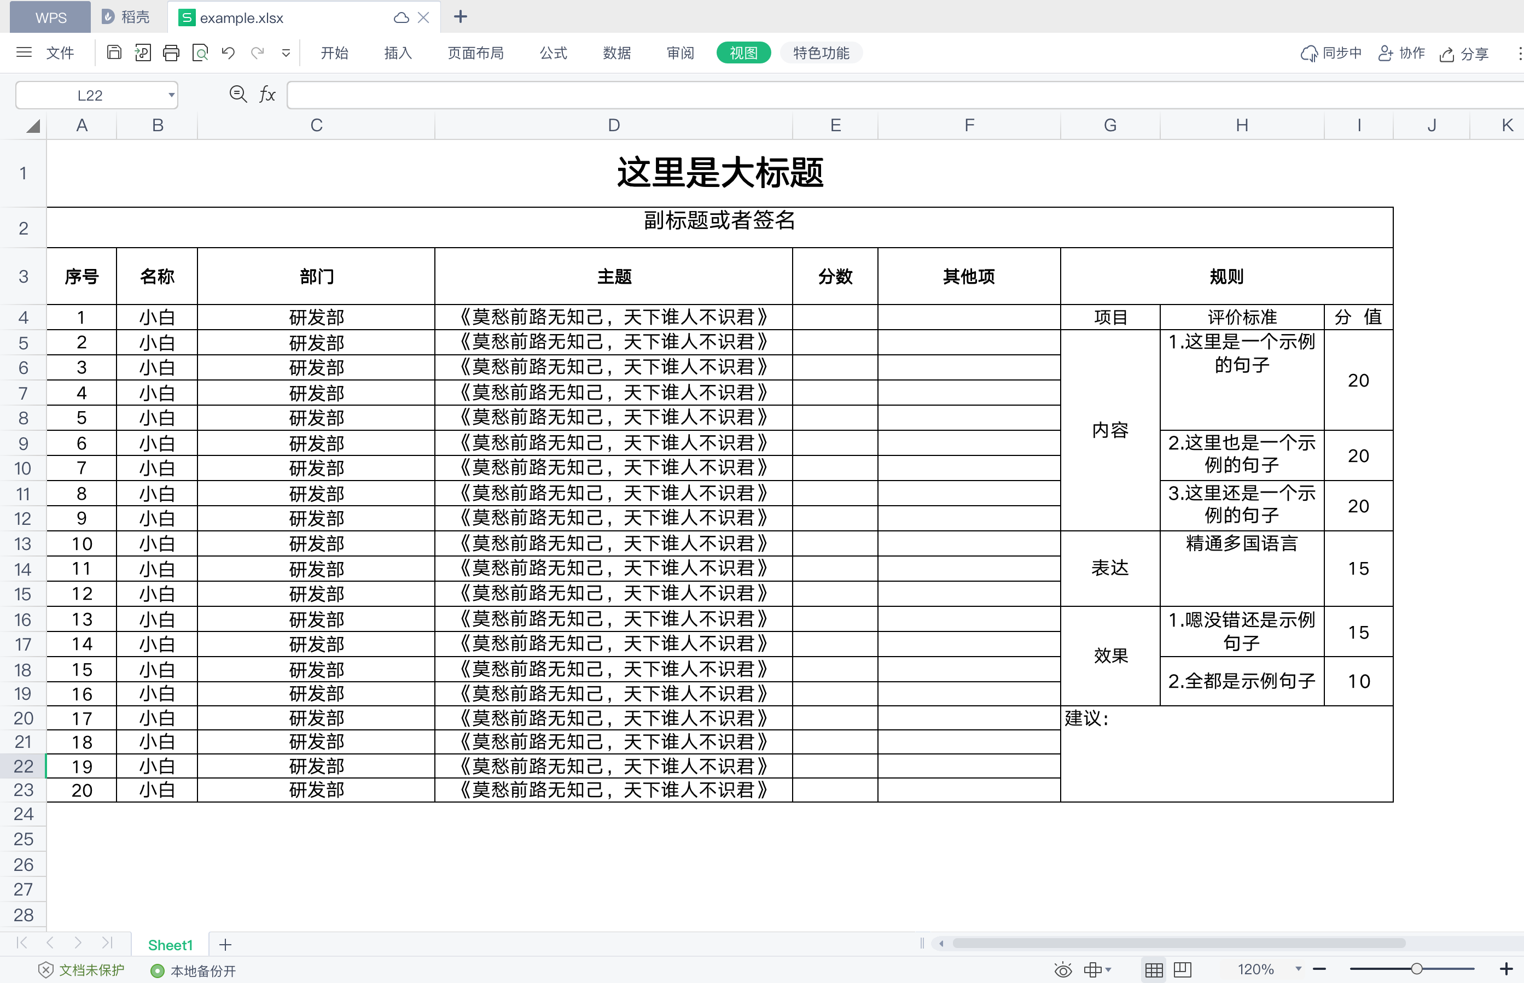Toggle eye protection mode eye icon
Screen dimensions: 1524x983
point(1063,970)
